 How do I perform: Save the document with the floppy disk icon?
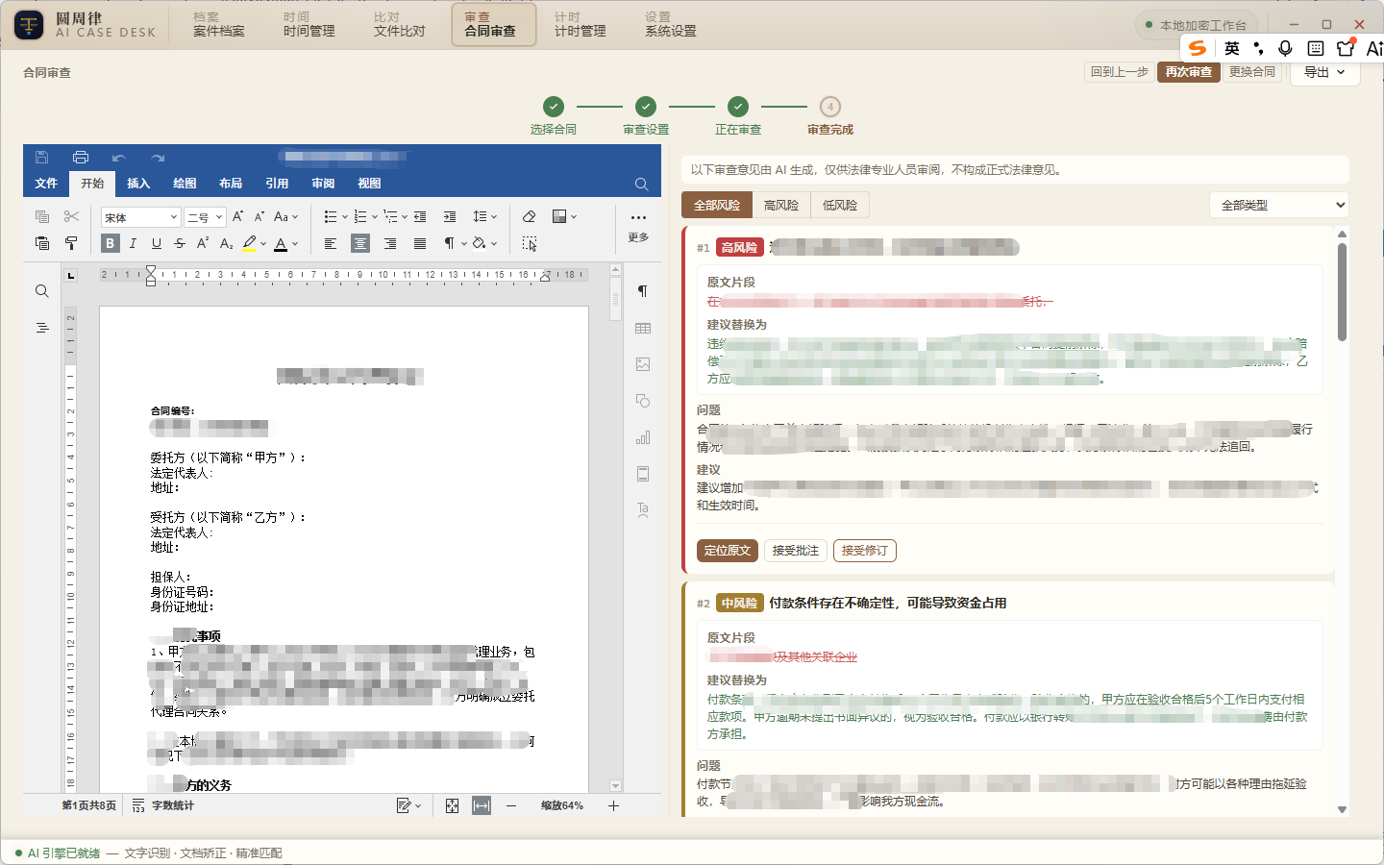click(41, 157)
